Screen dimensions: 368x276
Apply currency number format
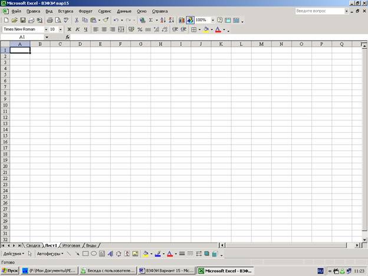pos(132,29)
